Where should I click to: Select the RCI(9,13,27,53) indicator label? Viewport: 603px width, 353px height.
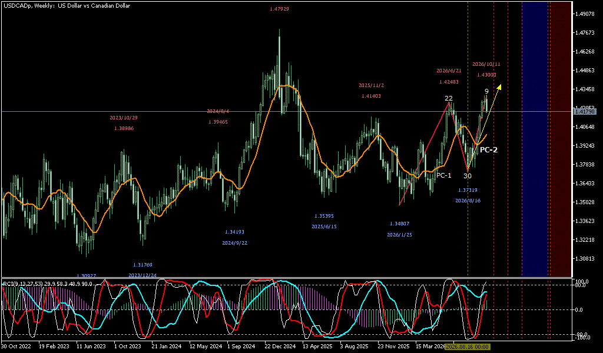tap(47, 284)
